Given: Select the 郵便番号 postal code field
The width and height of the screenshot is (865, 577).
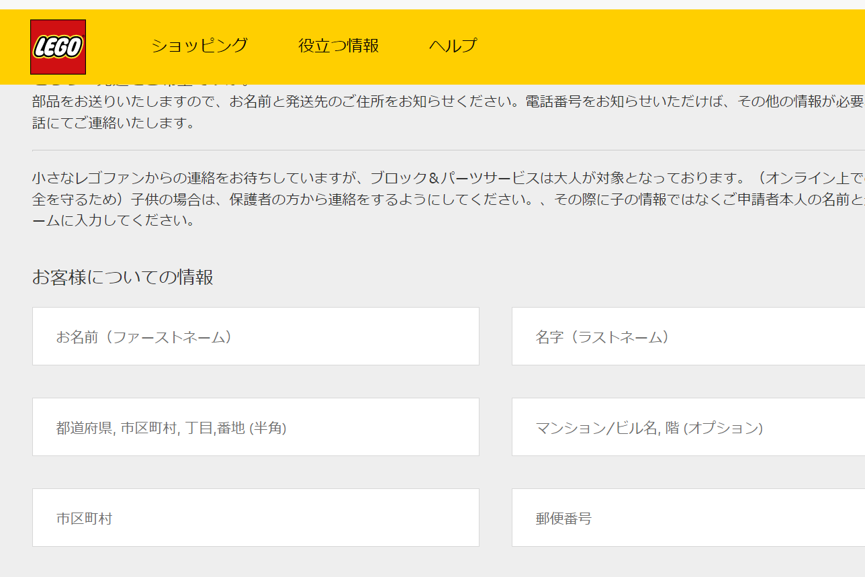Looking at the screenshot, I should tap(688, 518).
